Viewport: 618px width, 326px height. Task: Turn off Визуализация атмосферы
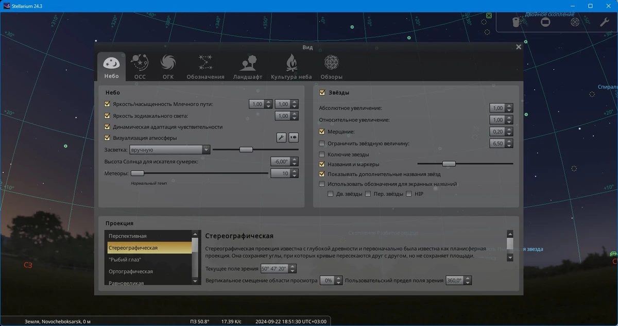(x=108, y=138)
